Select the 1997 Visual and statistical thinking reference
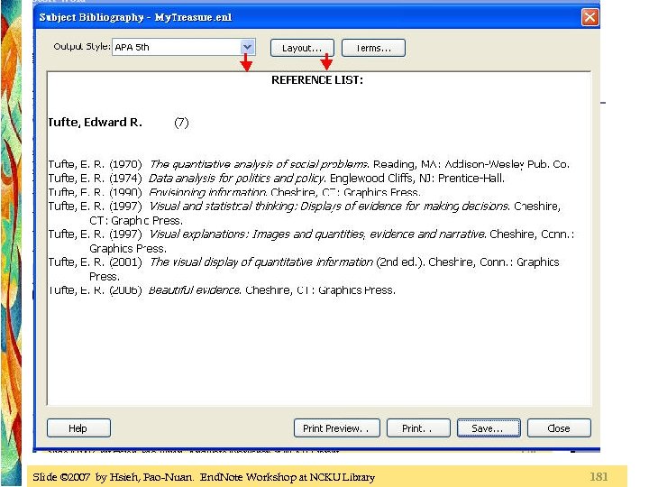Image resolution: width=649 pixels, height=487 pixels. [305, 213]
